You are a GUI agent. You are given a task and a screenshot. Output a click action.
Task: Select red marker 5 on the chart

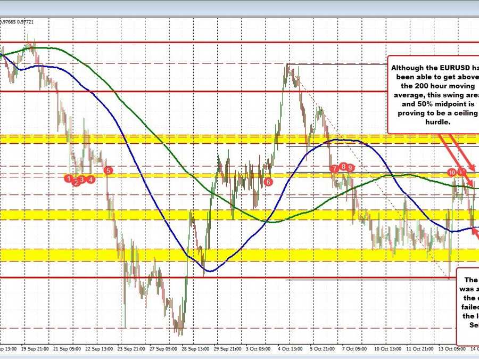coord(109,170)
